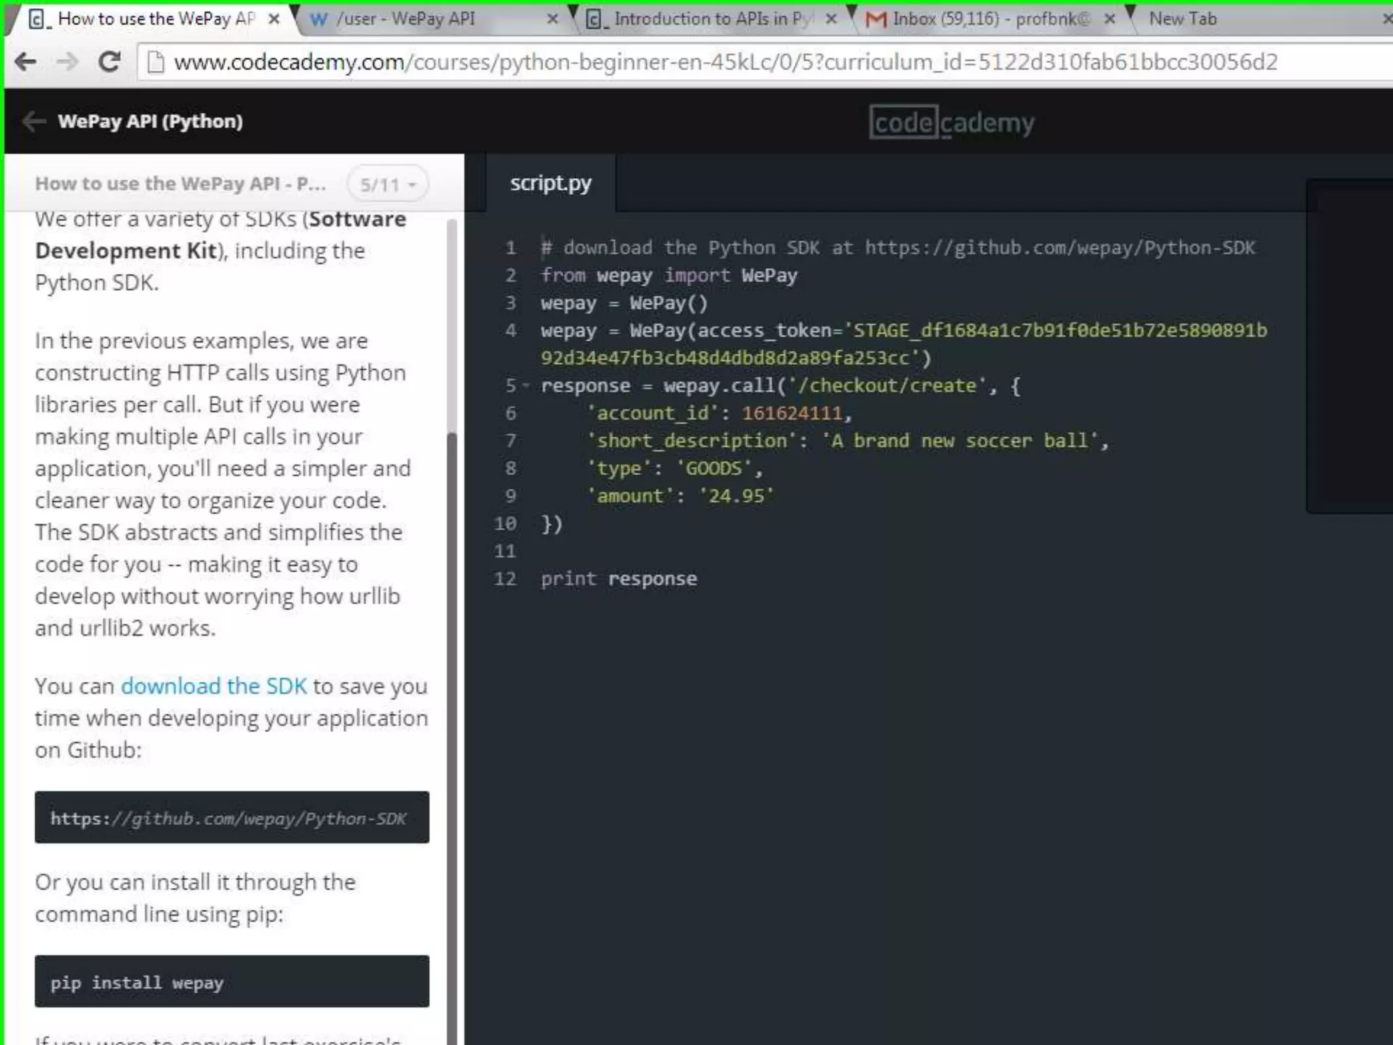Click the browser Back arrow
This screenshot has height=1045, width=1393.
[x=25, y=62]
